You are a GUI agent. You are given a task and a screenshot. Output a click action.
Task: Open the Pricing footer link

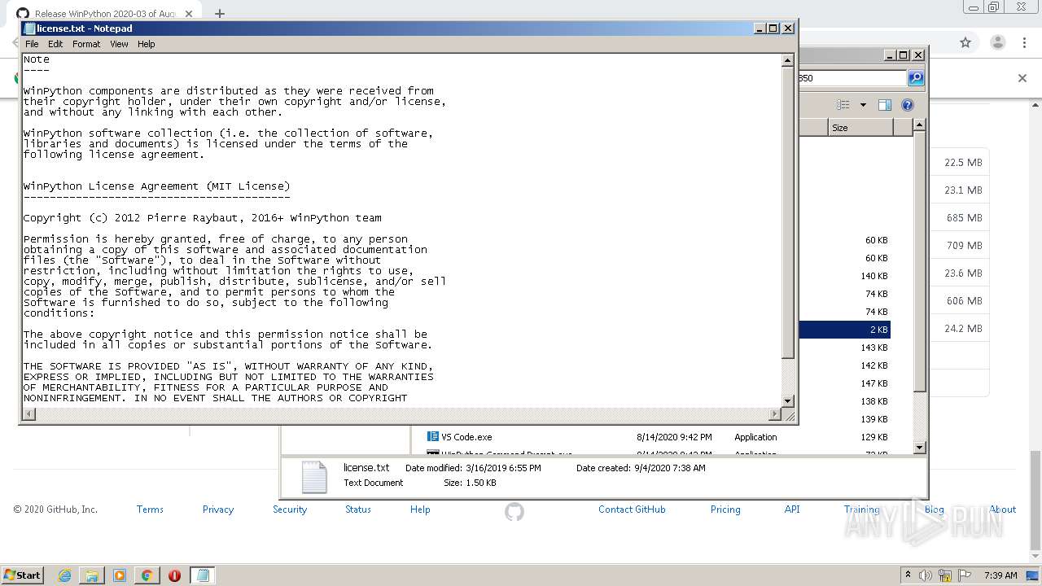(725, 509)
